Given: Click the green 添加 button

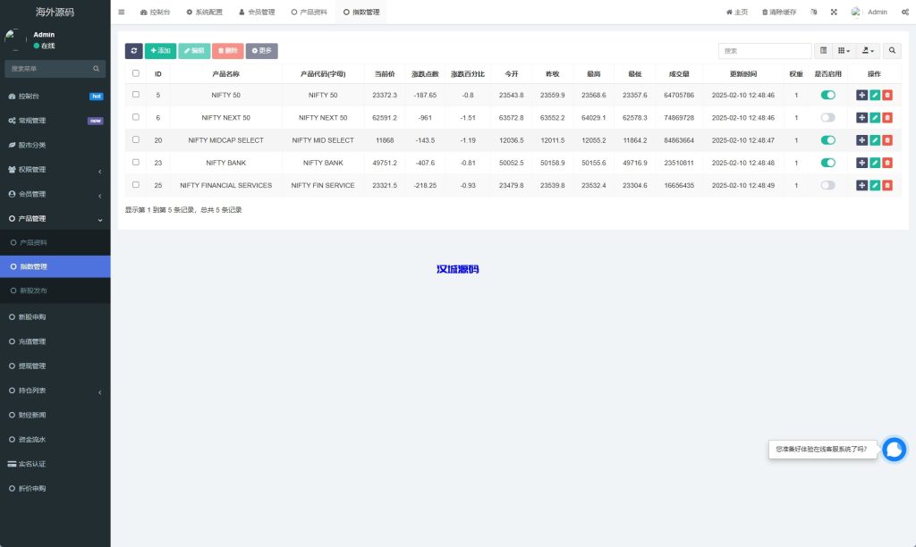Looking at the screenshot, I should [160, 51].
